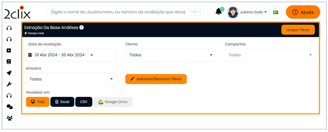This screenshot has width=328, height=132.
Task: Click the Brazil flag language selector
Action: (276, 12)
